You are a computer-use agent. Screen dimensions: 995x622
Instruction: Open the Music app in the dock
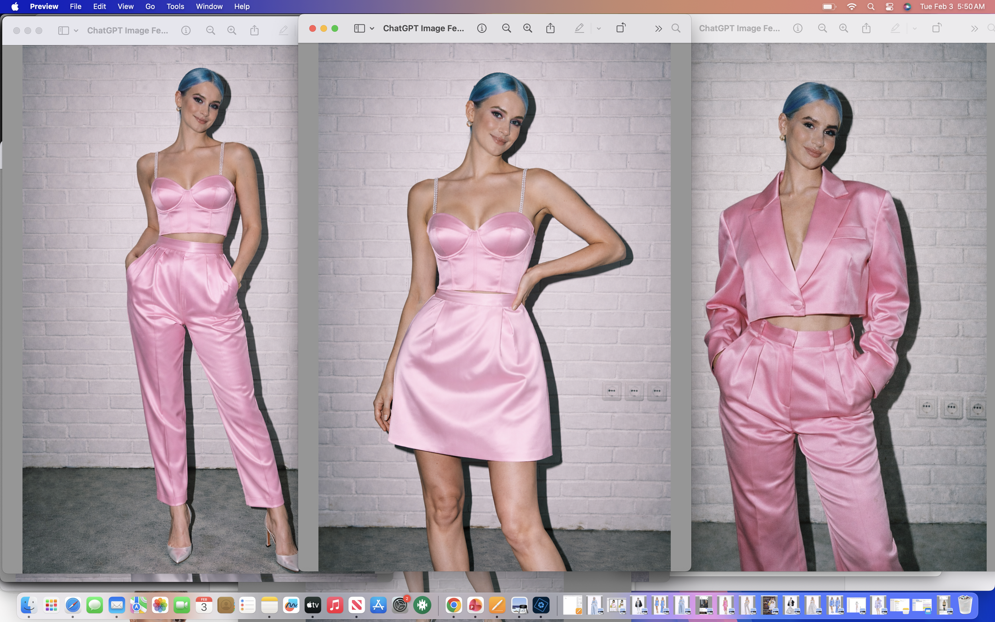tap(335, 605)
